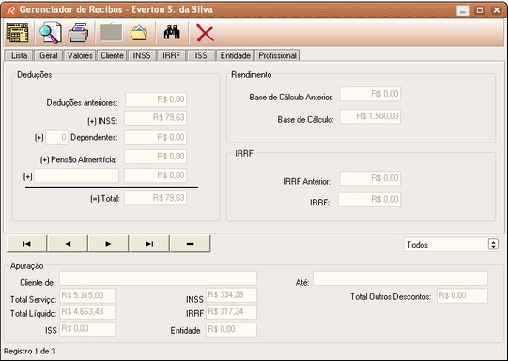The height and width of the screenshot is (361, 508).
Task: Click the Pensão Alimentícia field
Action: tap(155, 157)
